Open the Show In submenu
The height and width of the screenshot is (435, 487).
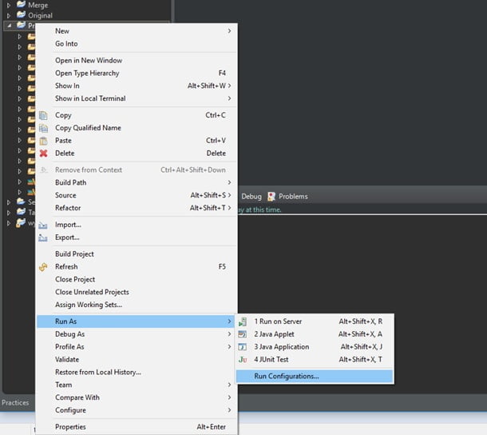point(137,86)
